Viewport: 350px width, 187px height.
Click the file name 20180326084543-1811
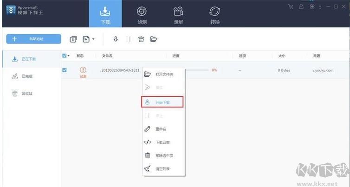point(120,70)
